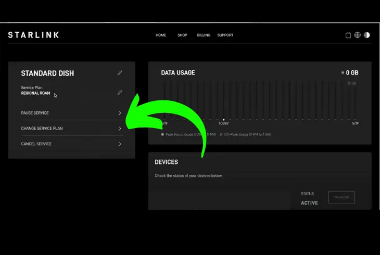The image size is (380, 255).
Task: Click the REGIONAL ROAM plan name
Action: click(35, 93)
